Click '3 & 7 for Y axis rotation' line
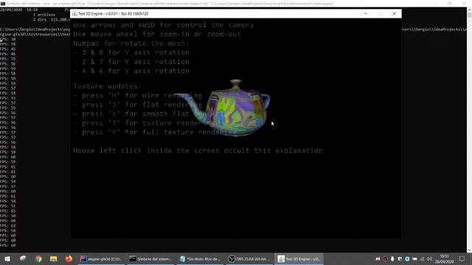This screenshot has width=472, height=265. coord(131,62)
